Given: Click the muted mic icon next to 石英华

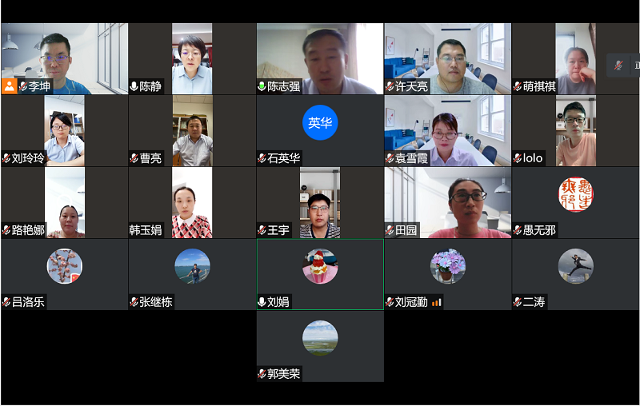Looking at the screenshot, I should [x=262, y=158].
